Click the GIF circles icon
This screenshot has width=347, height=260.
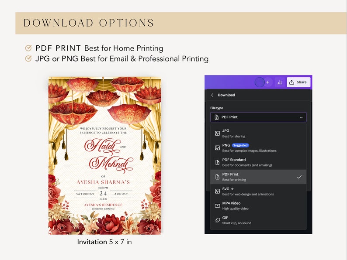(x=217, y=220)
